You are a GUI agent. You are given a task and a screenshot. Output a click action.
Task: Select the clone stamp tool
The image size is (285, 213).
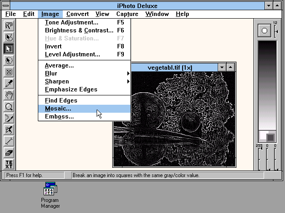coord(9,130)
